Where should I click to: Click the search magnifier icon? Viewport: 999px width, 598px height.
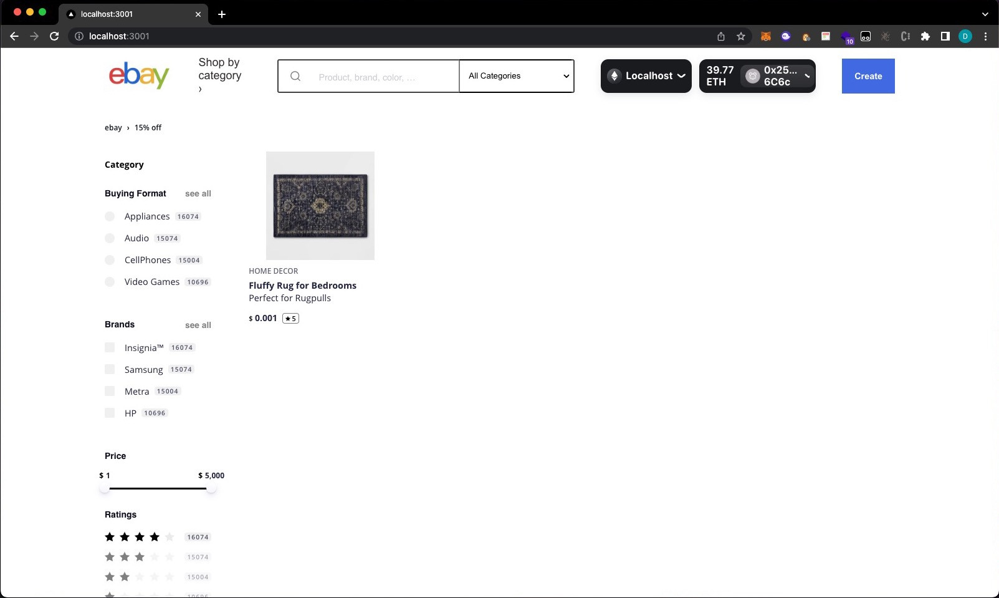point(295,75)
